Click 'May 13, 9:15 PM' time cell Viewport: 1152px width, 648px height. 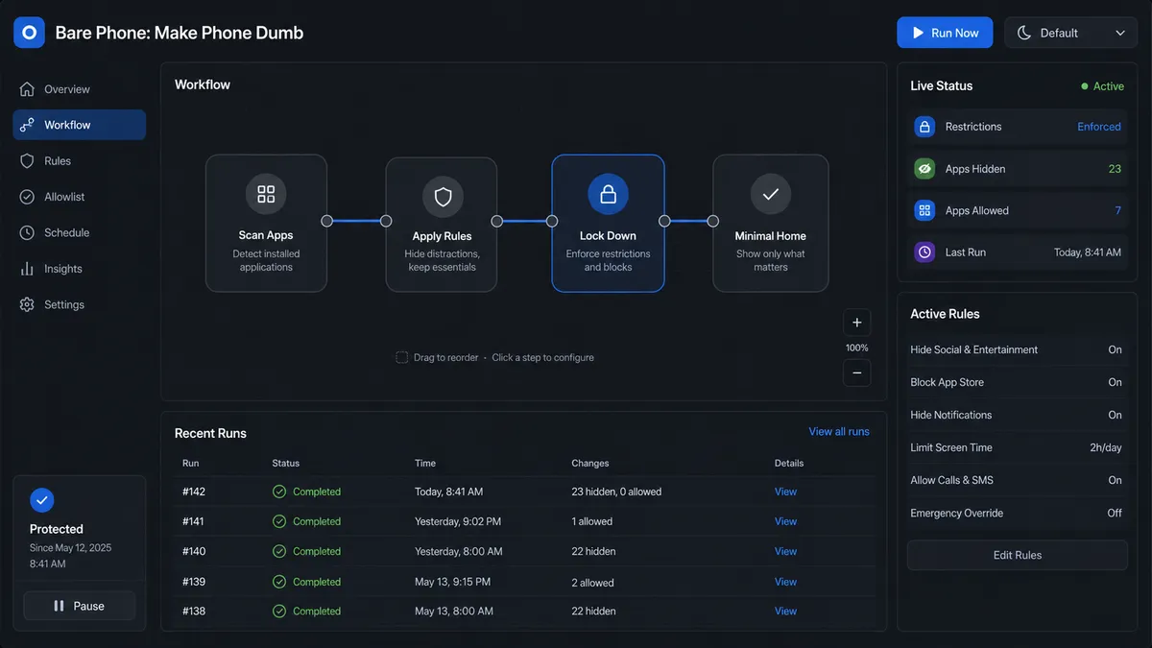click(x=452, y=582)
